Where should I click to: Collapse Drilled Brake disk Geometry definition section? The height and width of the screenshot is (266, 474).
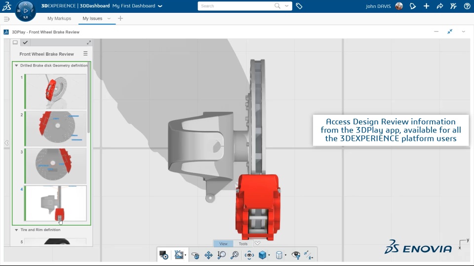pos(16,66)
